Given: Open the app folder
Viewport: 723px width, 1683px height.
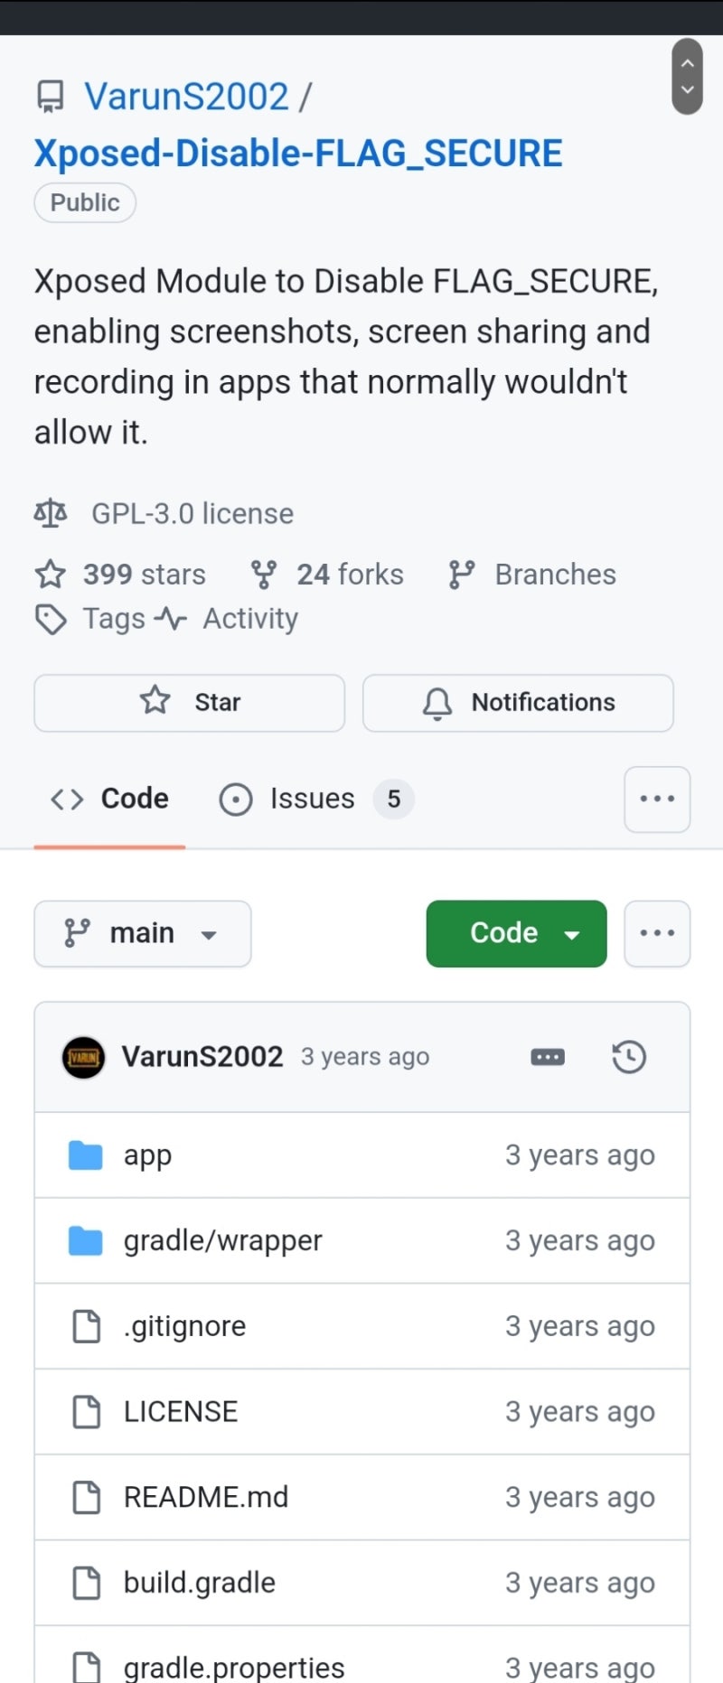Looking at the screenshot, I should pos(147,1155).
